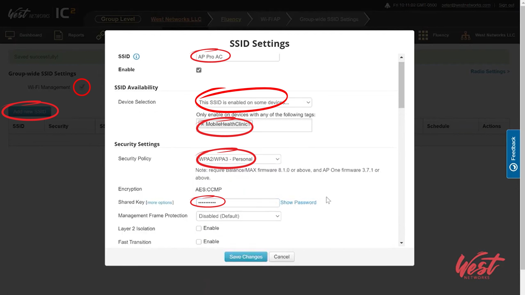
Task: Click the SSID info icon
Action: [136, 57]
